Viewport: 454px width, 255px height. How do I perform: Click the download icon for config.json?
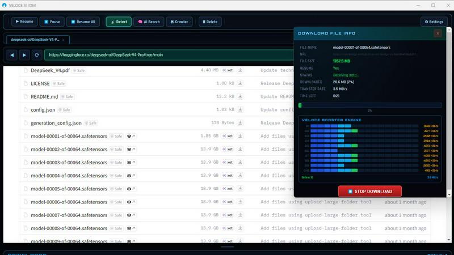coord(240,109)
